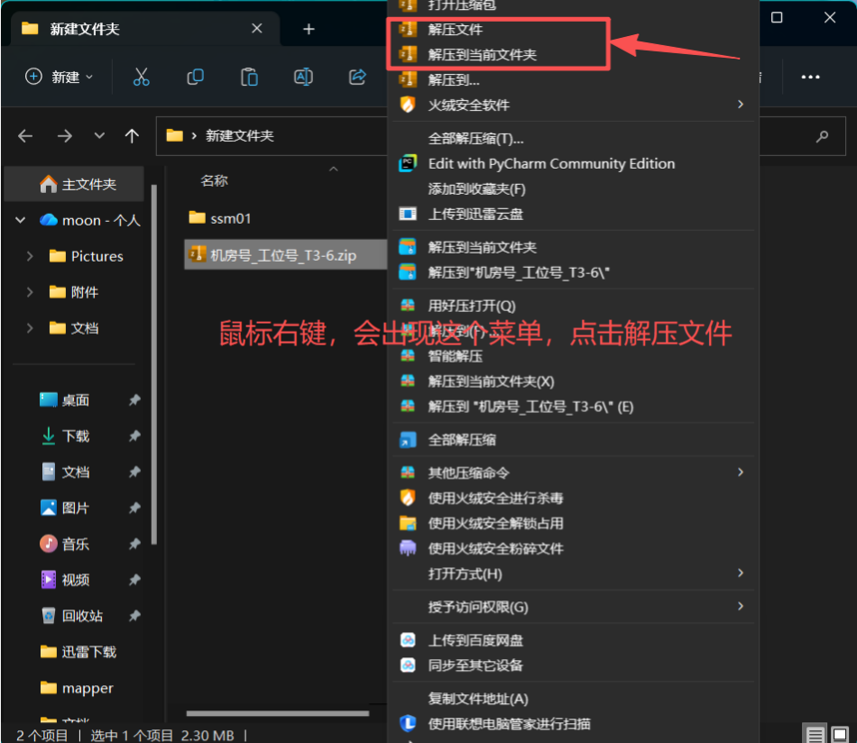This screenshot has width=857, height=743.
Task: Select the Copy icon in the toolbar
Action: coord(195,77)
